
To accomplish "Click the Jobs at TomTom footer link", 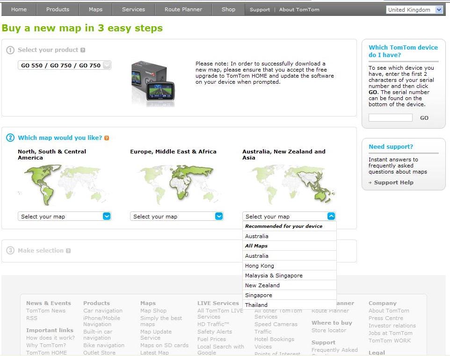I will (391, 333).
